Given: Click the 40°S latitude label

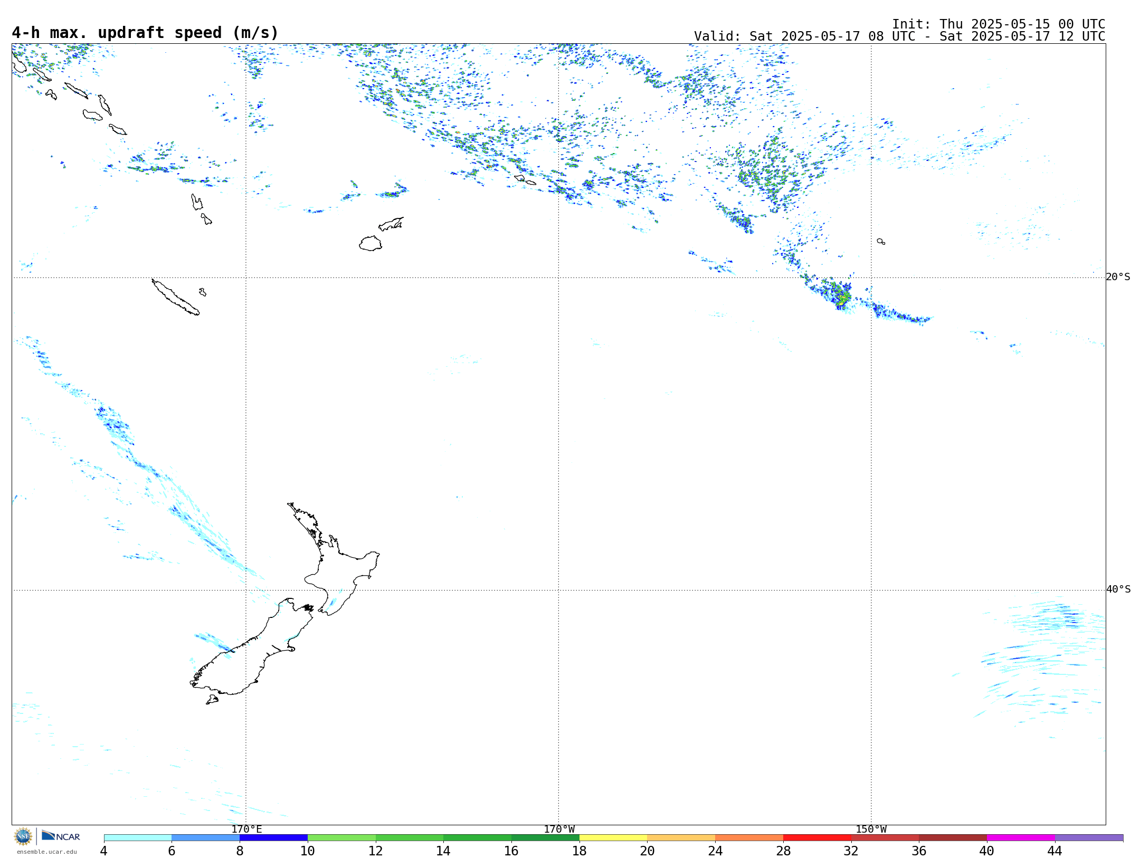Looking at the screenshot, I should [1118, 589].
